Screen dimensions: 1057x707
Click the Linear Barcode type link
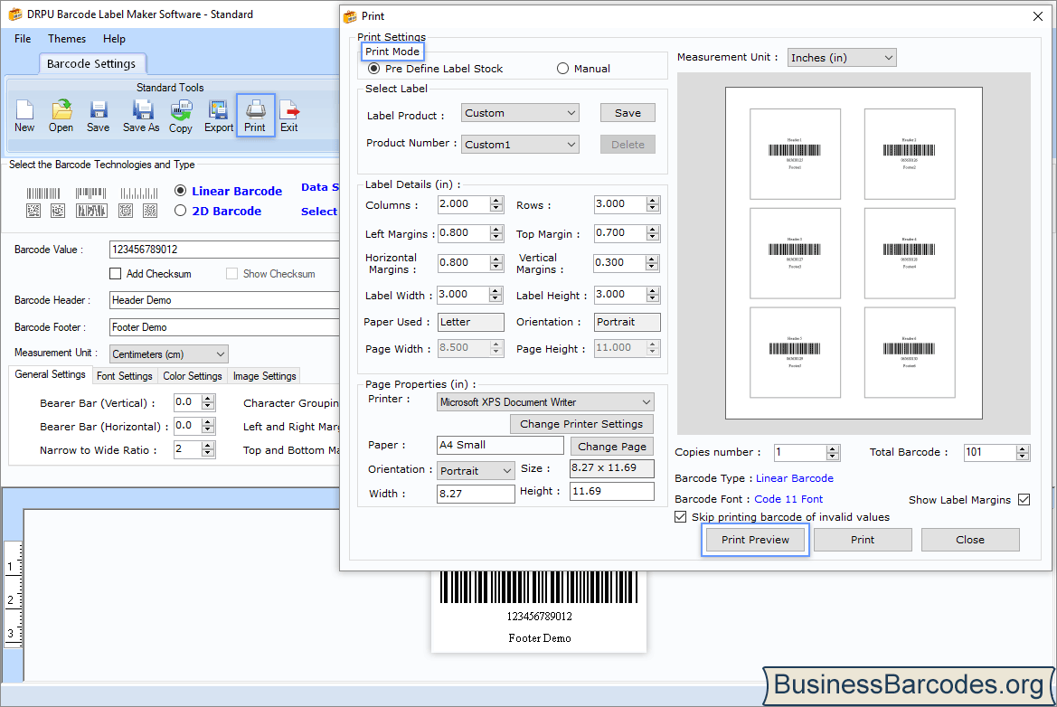[794, 478]
